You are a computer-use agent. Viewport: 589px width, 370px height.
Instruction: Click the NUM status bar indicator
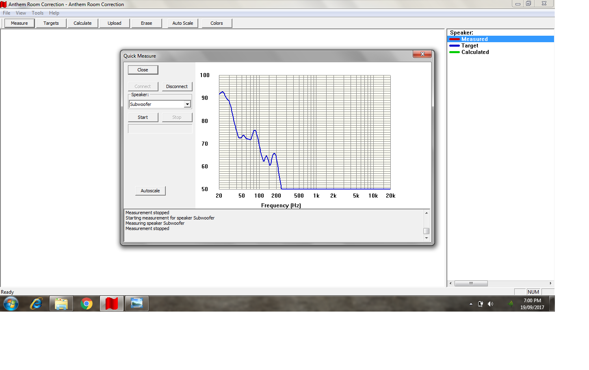(533, 292)
